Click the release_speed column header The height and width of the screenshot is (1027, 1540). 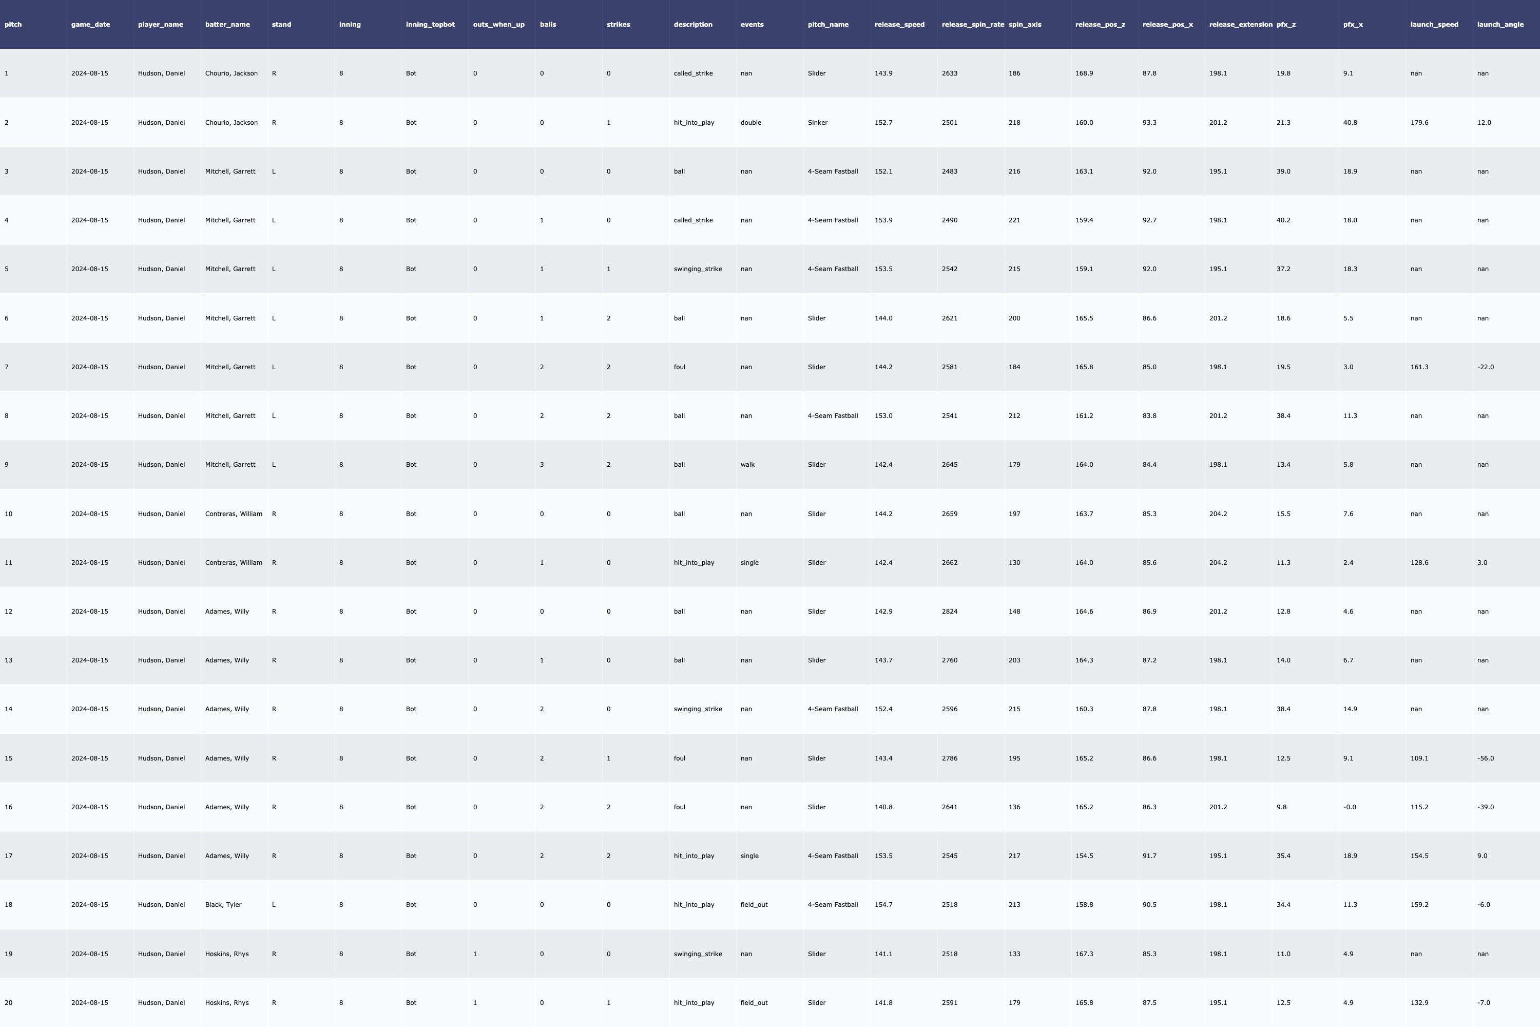(x=899, y=24)
